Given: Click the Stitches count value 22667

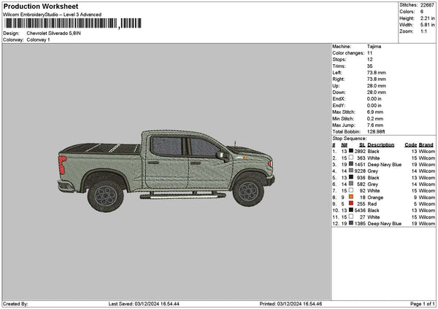Looking at the screenshot, I should coord(426,4).
